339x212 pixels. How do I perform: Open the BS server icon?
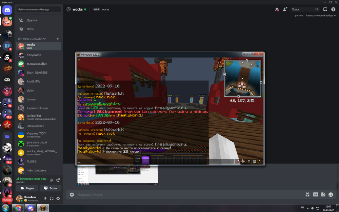(7, 46)
